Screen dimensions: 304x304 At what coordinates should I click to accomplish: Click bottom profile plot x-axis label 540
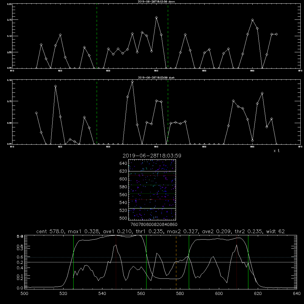102,294
